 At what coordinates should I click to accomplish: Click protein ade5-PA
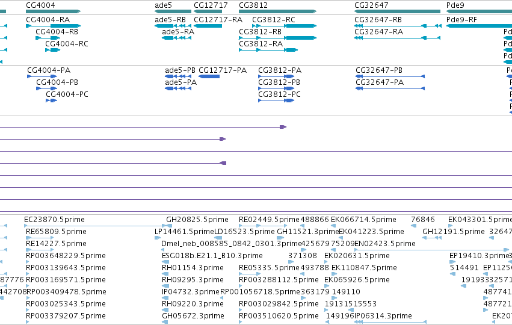(x=178, y=88)
